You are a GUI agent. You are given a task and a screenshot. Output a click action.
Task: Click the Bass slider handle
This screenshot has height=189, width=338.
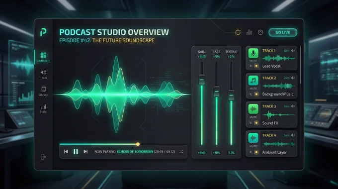pos(216,91)
